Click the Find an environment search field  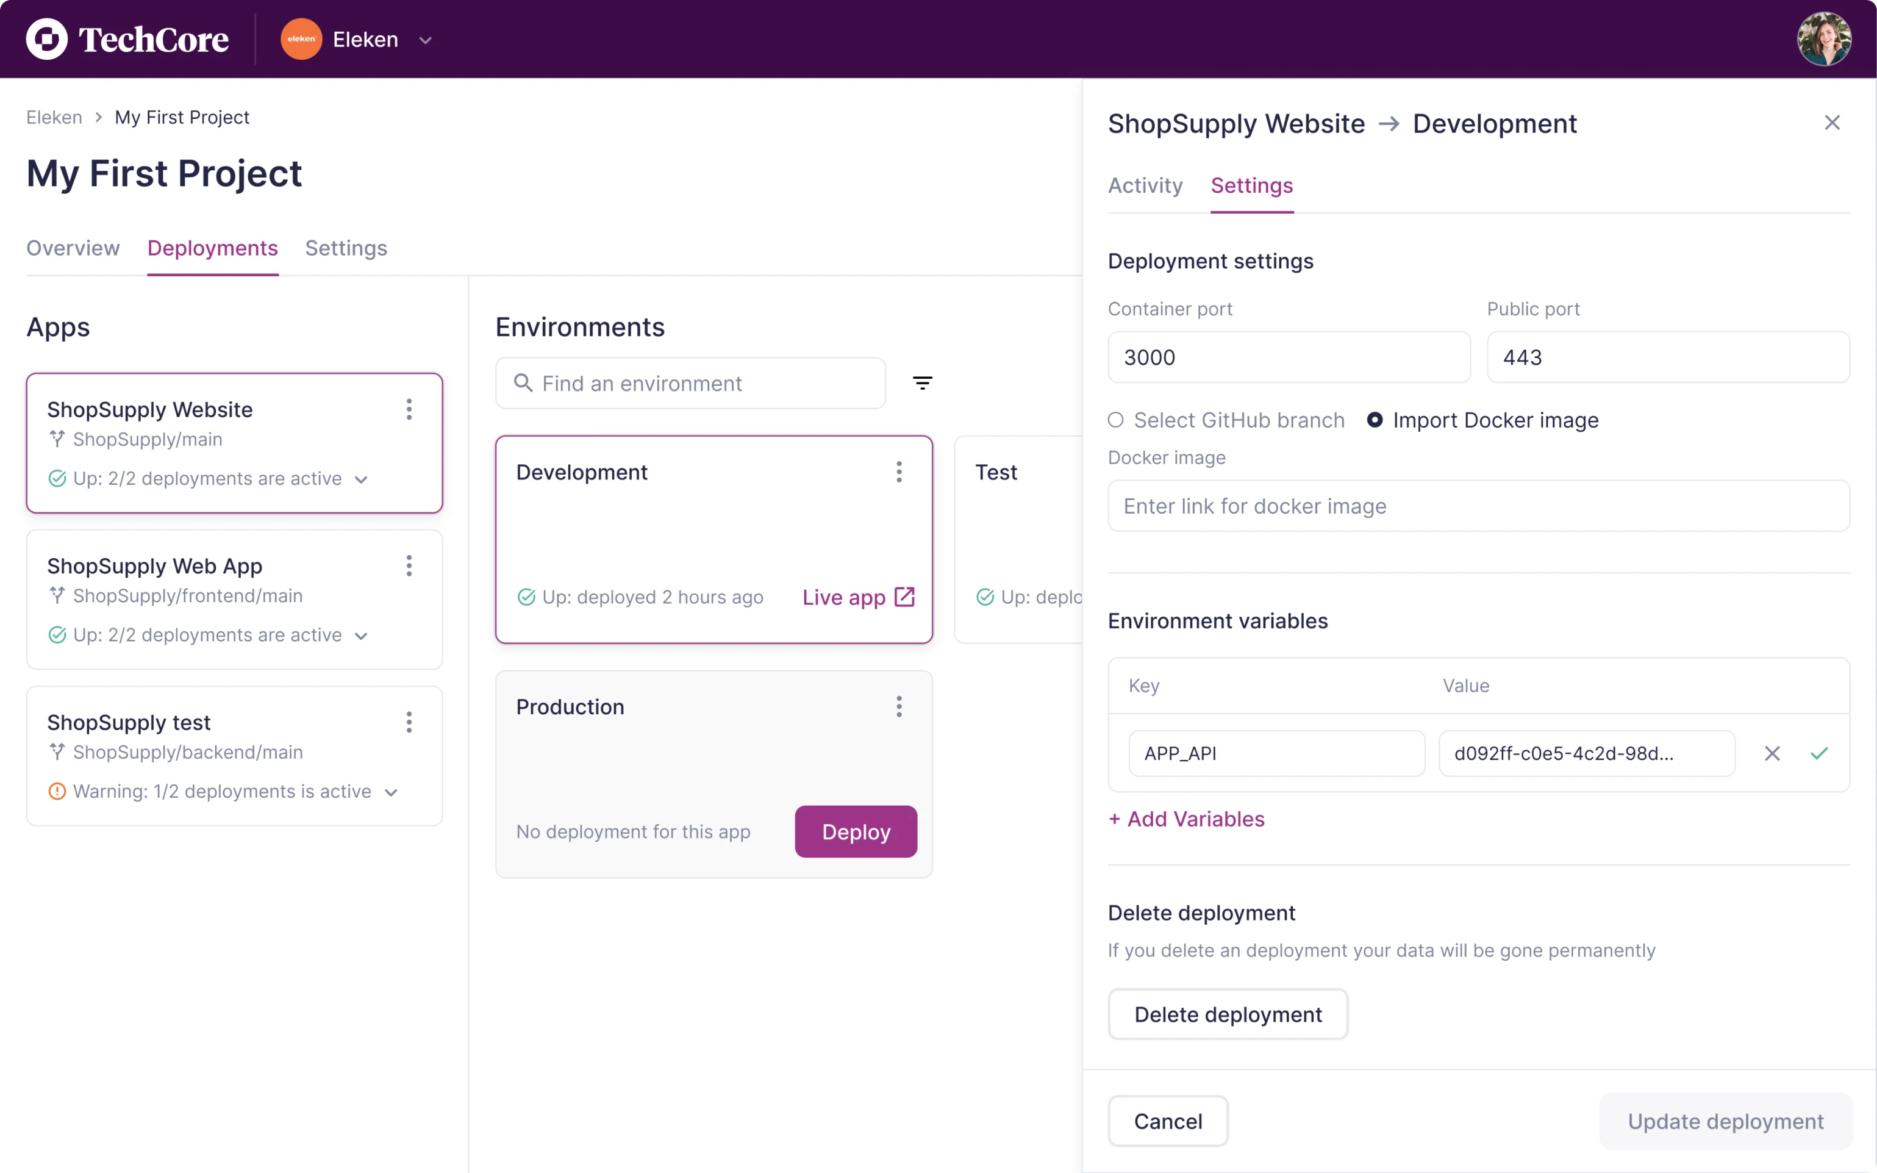coord(690,382)
